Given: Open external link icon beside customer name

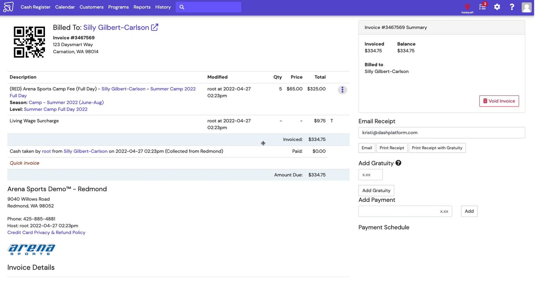Looking at the screenshot, I should (155, 27).
